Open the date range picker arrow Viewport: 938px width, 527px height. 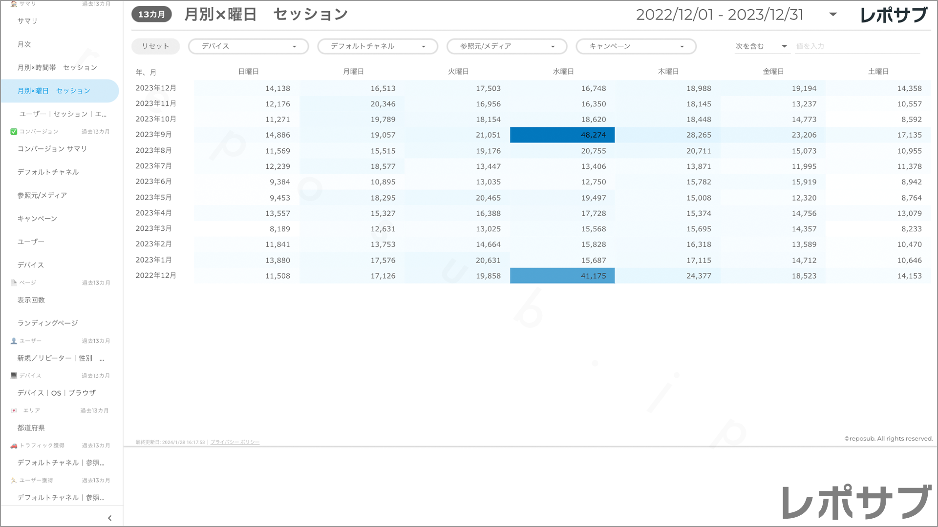tap(833, 15)
